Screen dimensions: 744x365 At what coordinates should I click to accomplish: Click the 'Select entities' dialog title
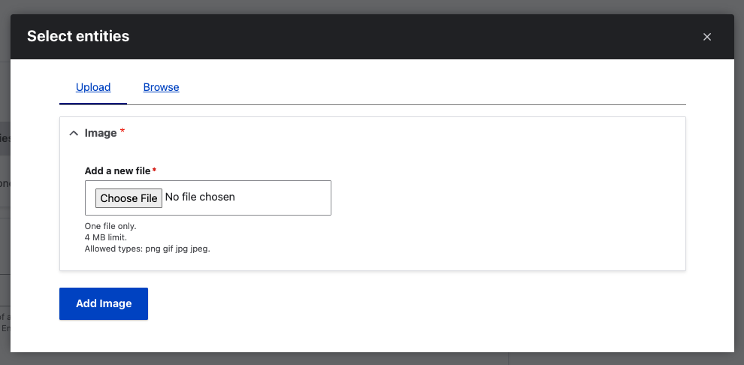pos(78,36)
